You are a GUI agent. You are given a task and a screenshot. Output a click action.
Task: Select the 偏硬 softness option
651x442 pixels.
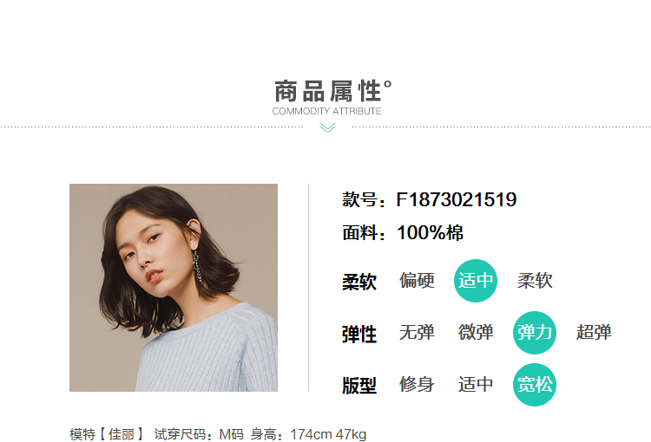tap(417, 281)
